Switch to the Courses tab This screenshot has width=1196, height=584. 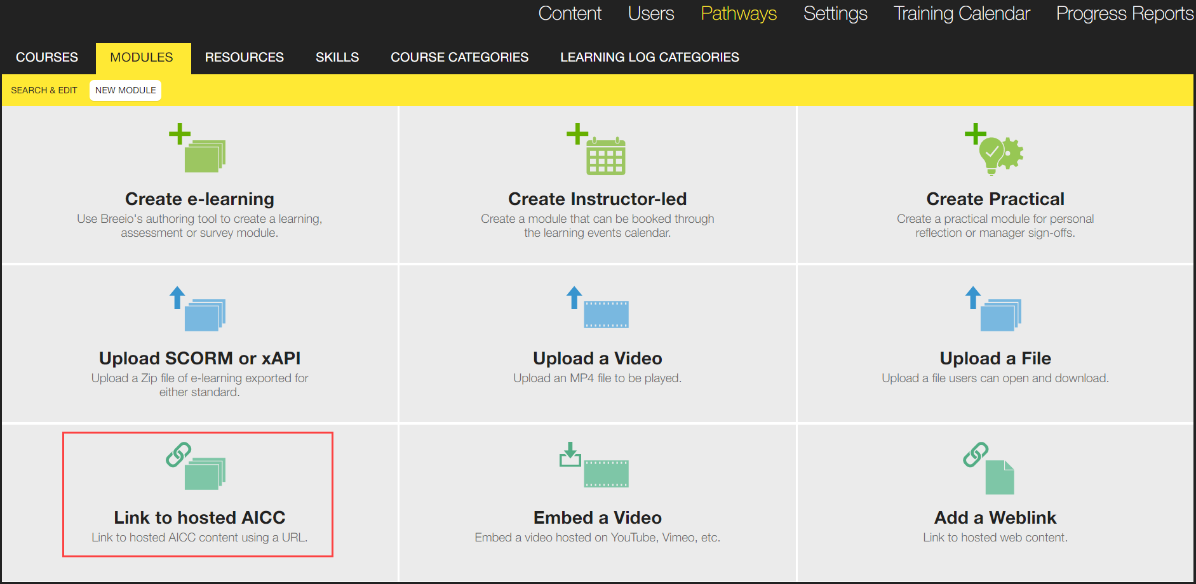pos(47,57)
